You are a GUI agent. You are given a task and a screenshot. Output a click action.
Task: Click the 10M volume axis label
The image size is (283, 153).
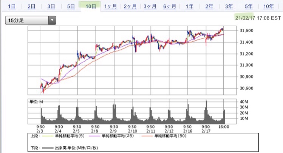click(244, 118)
